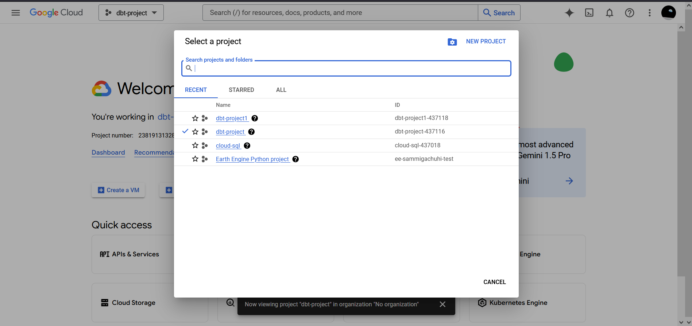
Task: Open the help question mark menu
Action: coord(630,13)
